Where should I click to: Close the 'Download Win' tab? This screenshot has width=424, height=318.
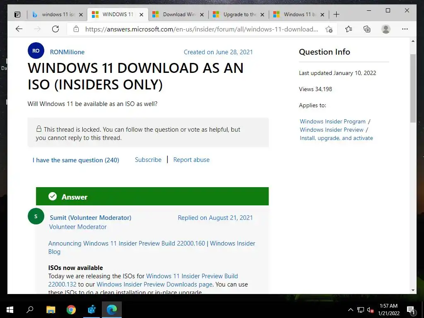click(x=202, y=14)
